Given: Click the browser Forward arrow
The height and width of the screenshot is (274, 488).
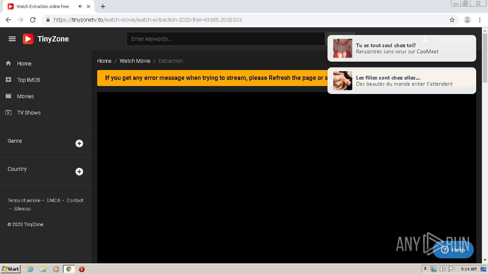Looking at the screenshot, I should 21,20.
